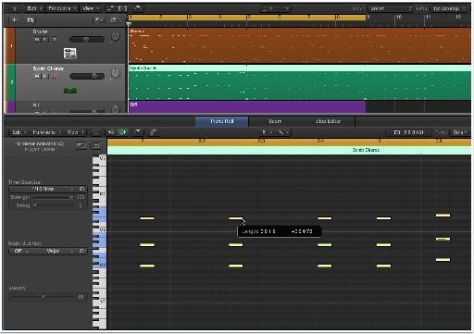Select the purple Riff region

coord(247,106)
